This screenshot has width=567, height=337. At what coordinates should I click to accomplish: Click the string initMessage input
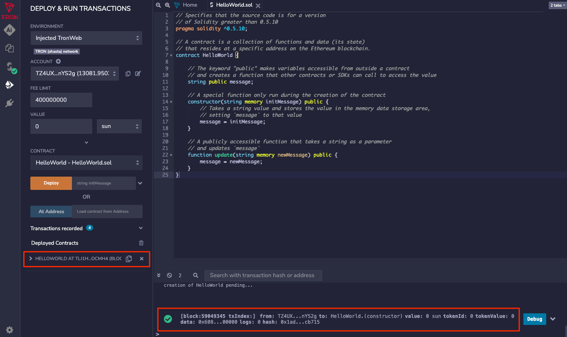tap(104, 183)
